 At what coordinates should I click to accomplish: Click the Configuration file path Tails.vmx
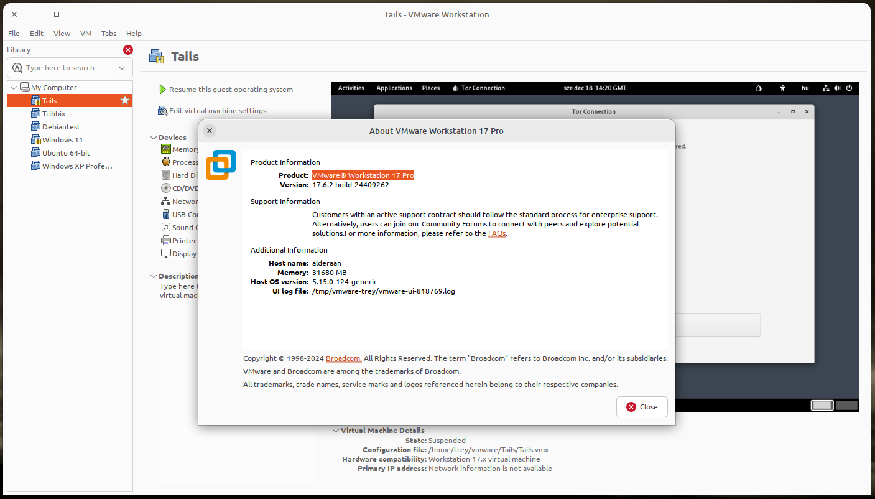[489, 450]
